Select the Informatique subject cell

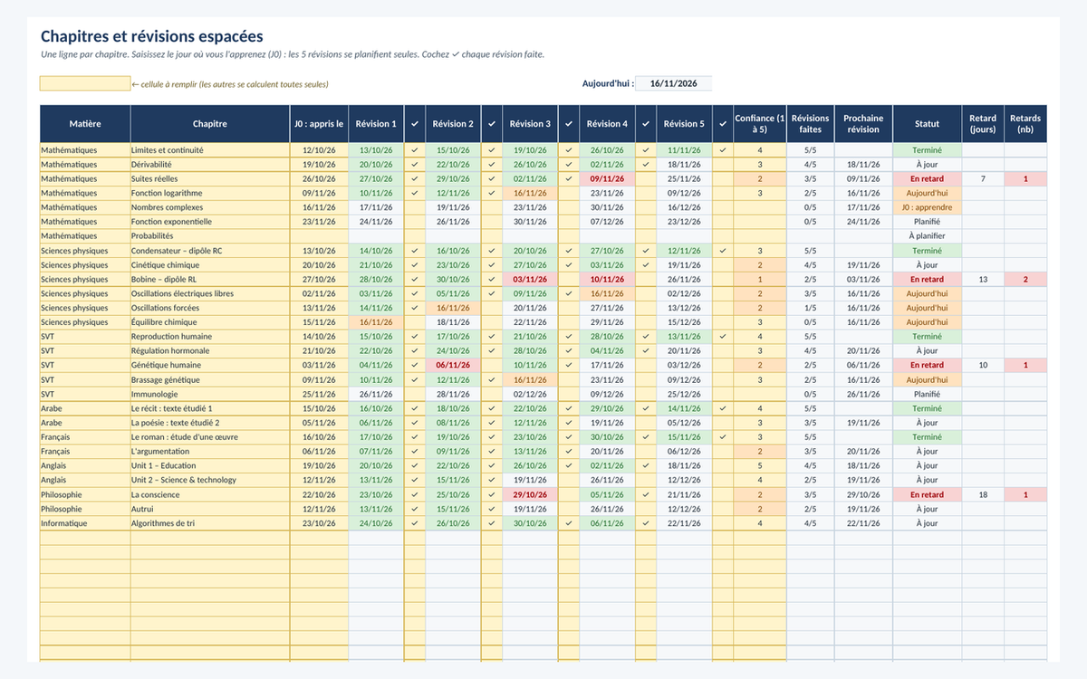coord(85,523)
